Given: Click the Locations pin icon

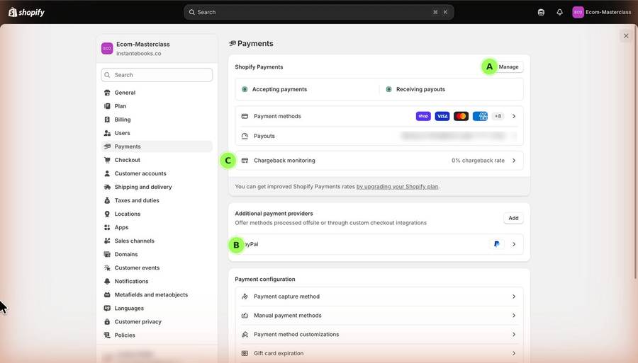Looking at the screenshot, I should click(107, 214).
